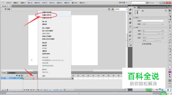Choose 清除帧 in the context menu
Screen dimensions: 172x95
[x=44, y=51]
